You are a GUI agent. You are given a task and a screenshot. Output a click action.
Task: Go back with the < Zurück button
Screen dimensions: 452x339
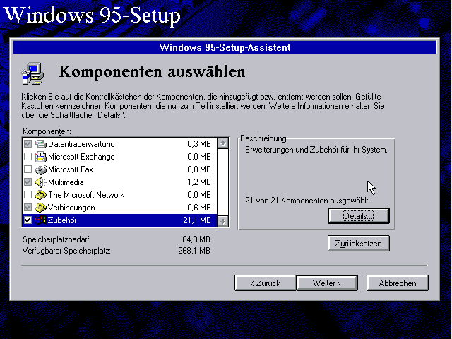[x=266, y=283]
